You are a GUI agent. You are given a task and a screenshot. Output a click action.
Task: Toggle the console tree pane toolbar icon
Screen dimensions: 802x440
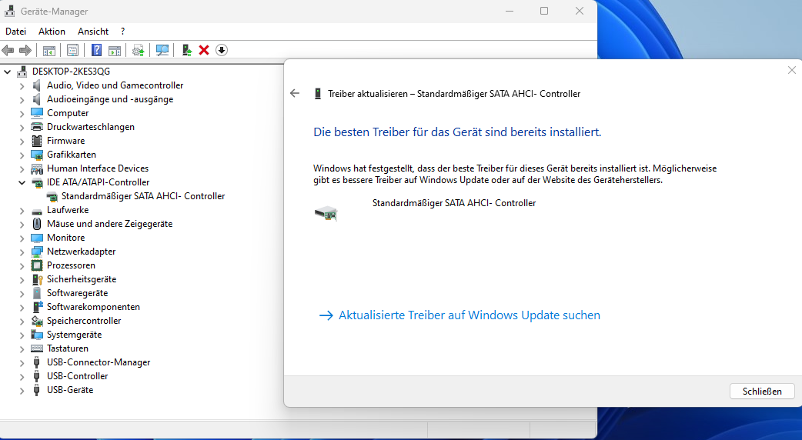pyautogui.click(x=49, y=50)
